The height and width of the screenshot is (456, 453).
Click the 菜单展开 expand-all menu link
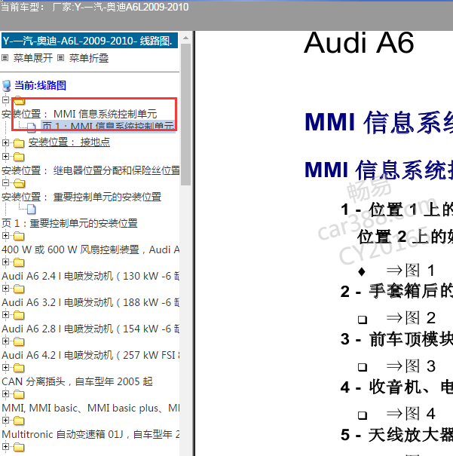pos(33,58)
